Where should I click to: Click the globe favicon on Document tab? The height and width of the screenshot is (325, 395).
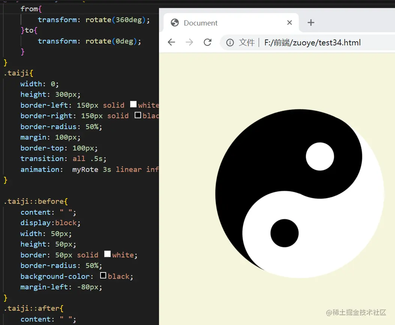click(x=175, y=23)
